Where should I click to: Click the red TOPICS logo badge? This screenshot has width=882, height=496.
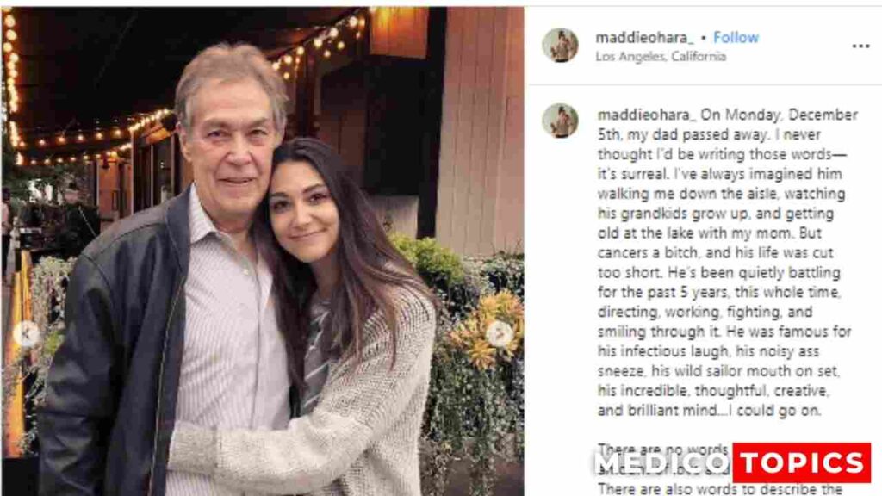click(x=801, y=462)
